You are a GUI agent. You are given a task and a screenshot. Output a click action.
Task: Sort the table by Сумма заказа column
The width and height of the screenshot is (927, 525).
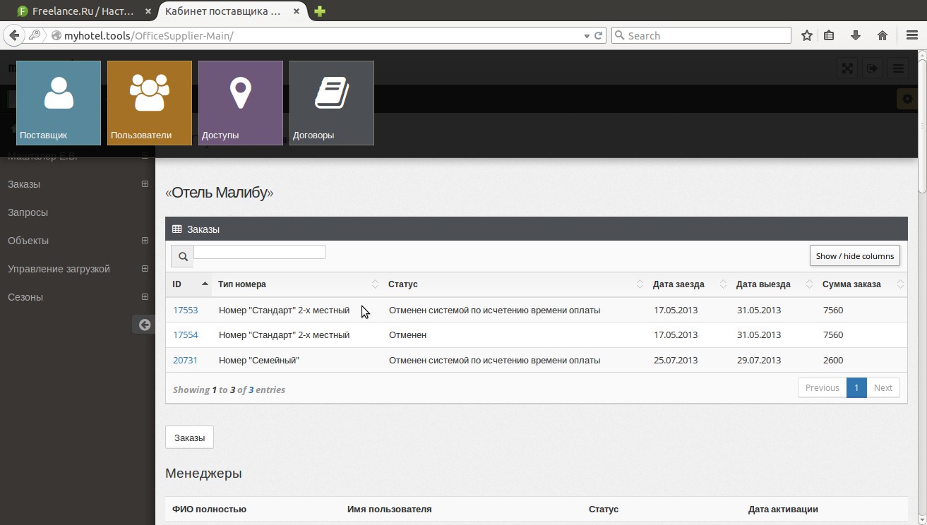861,284
